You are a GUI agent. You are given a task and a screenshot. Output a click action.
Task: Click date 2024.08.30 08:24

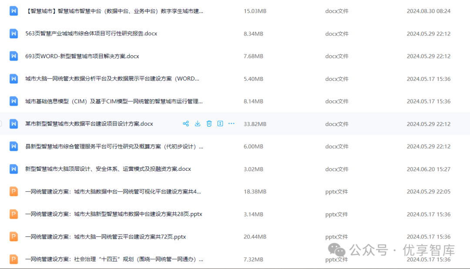[x=429, y=11]
